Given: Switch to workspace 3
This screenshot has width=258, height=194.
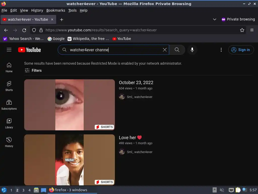Looking at the screenshot, I should 23,190.
